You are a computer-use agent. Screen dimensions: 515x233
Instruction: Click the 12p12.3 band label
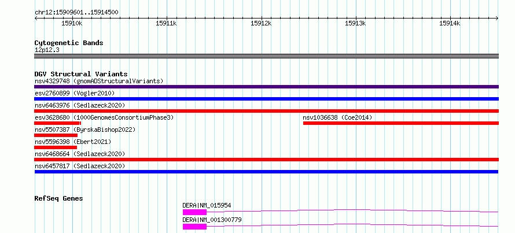click(x=47, y=50)
